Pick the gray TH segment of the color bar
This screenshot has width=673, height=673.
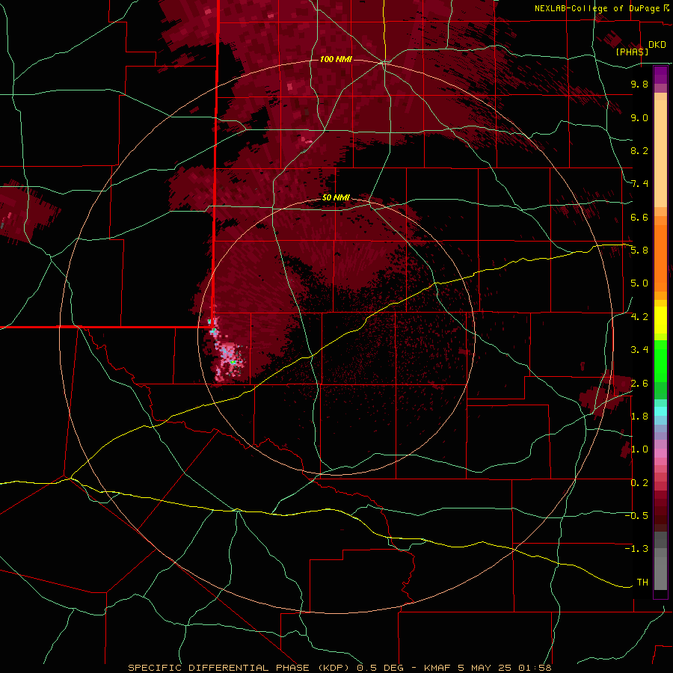[x=660, y=573]
